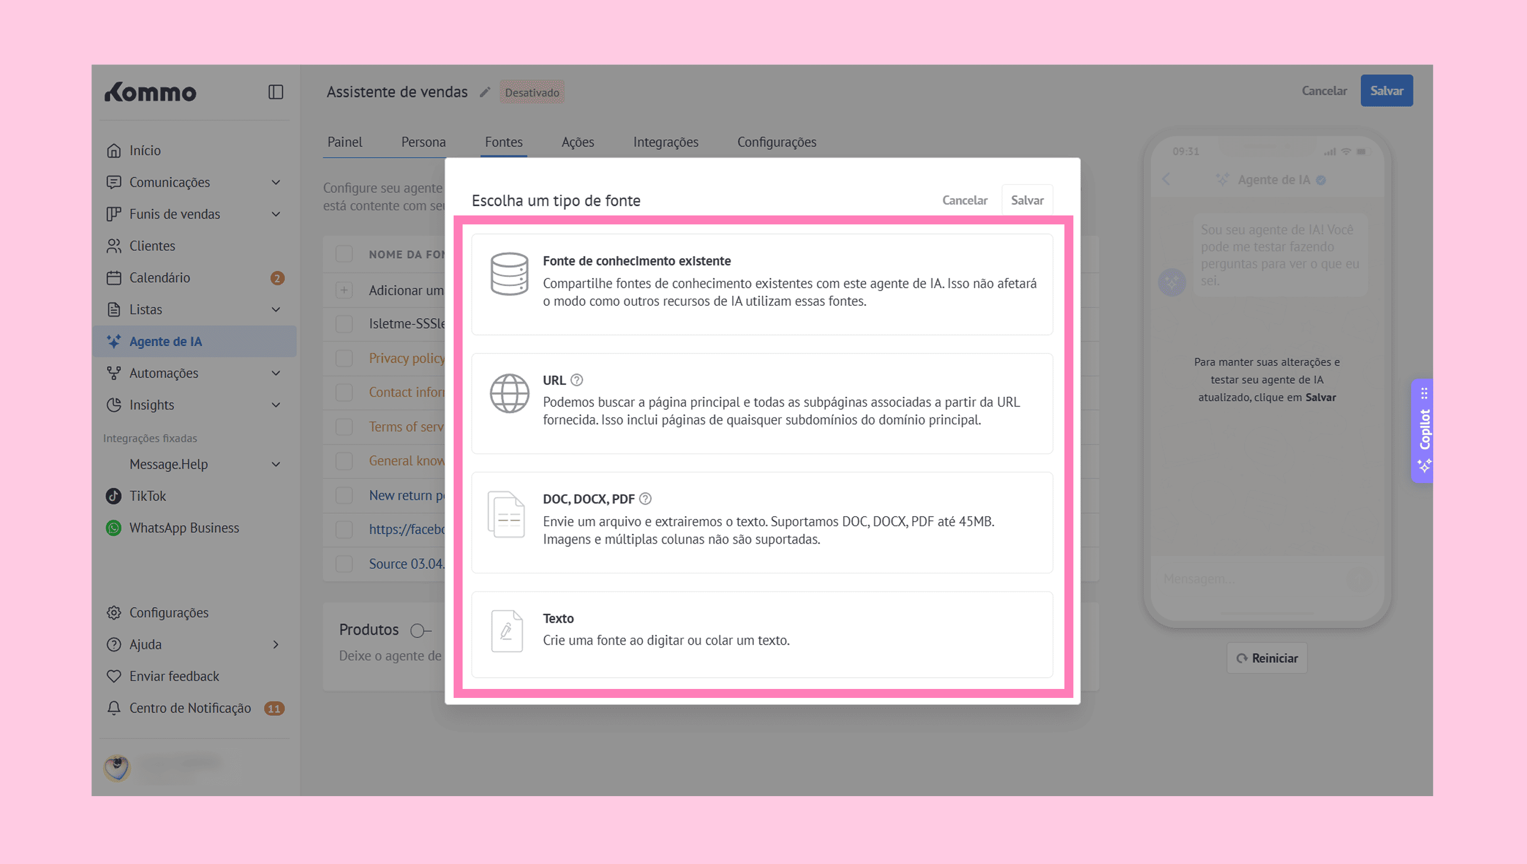Click the DOC, DOCX, PDF help icon

pyautogui.click(x=646, y=498)
